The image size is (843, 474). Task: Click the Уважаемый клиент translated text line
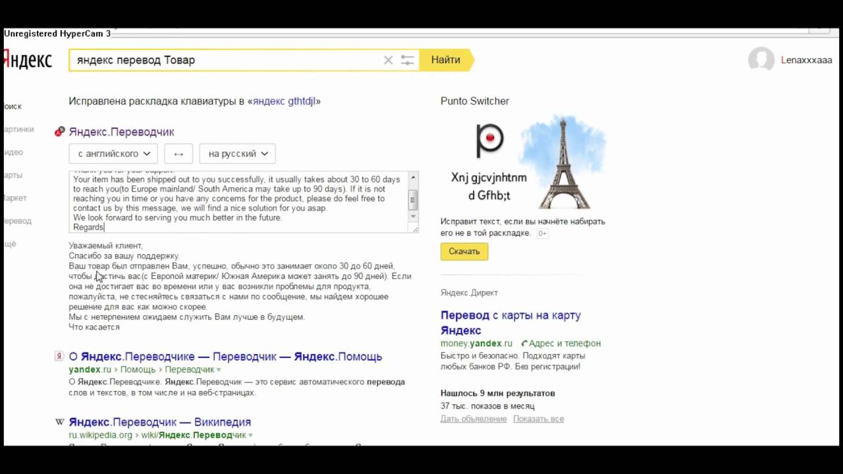click(105, 246)
